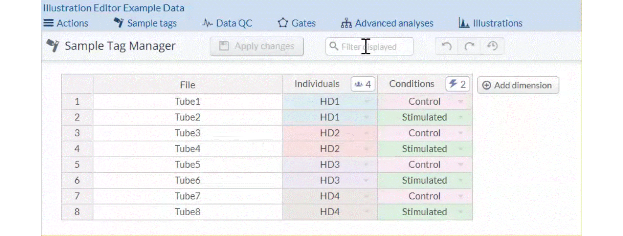This screenshot has width=623, height=236.
Task: Expand the Stimulated dropdown for Tube2
Action: pyautogui.click(x=460, y=117)
